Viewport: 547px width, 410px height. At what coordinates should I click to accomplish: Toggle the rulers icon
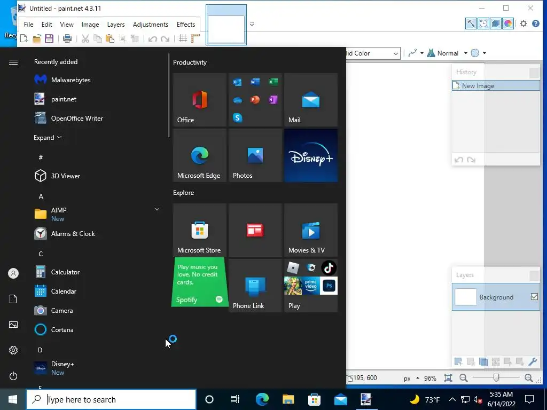[x=196, y=38]
